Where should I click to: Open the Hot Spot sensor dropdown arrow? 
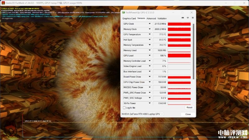pyautogui.click(x=150, y=40)
